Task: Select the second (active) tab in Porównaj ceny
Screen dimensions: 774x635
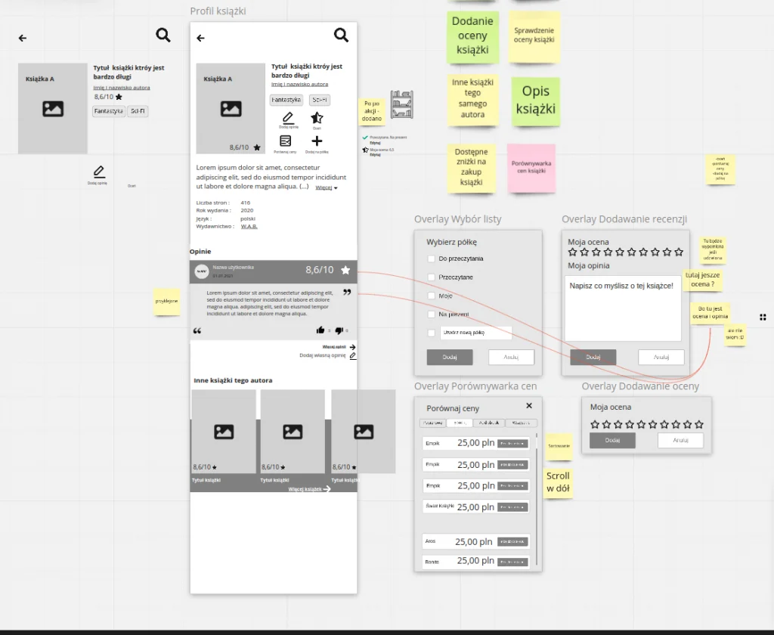Action: [460, 423]
